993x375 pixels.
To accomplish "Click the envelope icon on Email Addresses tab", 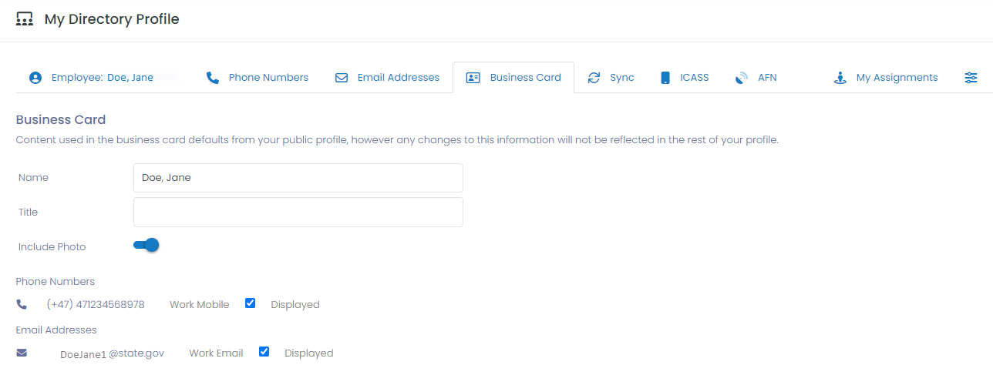I will pyautogui.click(x=342, y=78).
